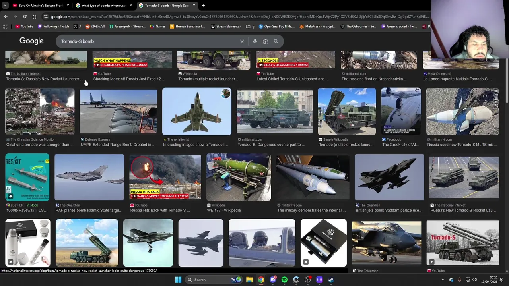
Task: Open the Games bookmark
Action: coord(157,27)
